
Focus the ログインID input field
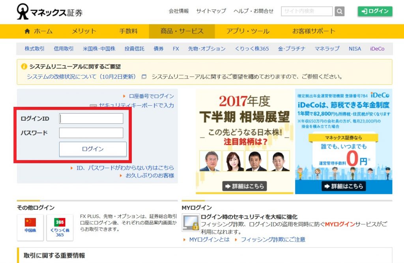(91, 119)
